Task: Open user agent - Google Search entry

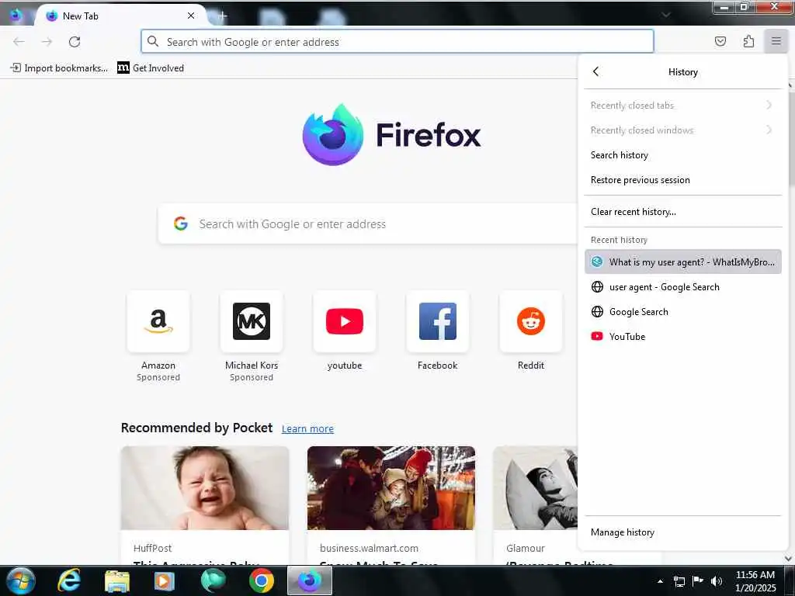Action: [682, 287]
